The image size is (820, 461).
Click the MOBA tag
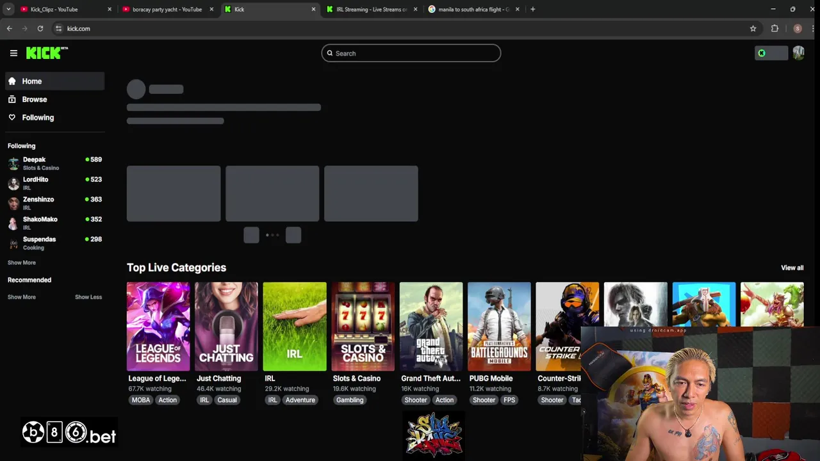point(141,400)
